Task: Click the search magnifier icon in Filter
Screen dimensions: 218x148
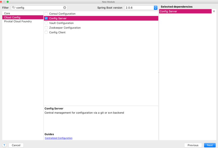Action: tap(13, 8)
